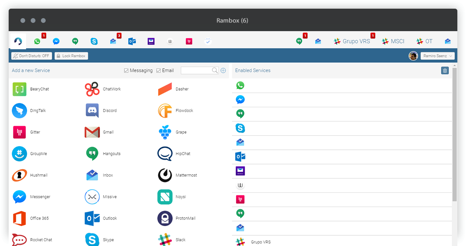Open the OT Slack tab
Image resolution: width=466 pixels, height=246 pixels.
[424, 41]
